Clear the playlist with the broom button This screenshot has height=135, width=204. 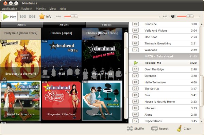184,129
